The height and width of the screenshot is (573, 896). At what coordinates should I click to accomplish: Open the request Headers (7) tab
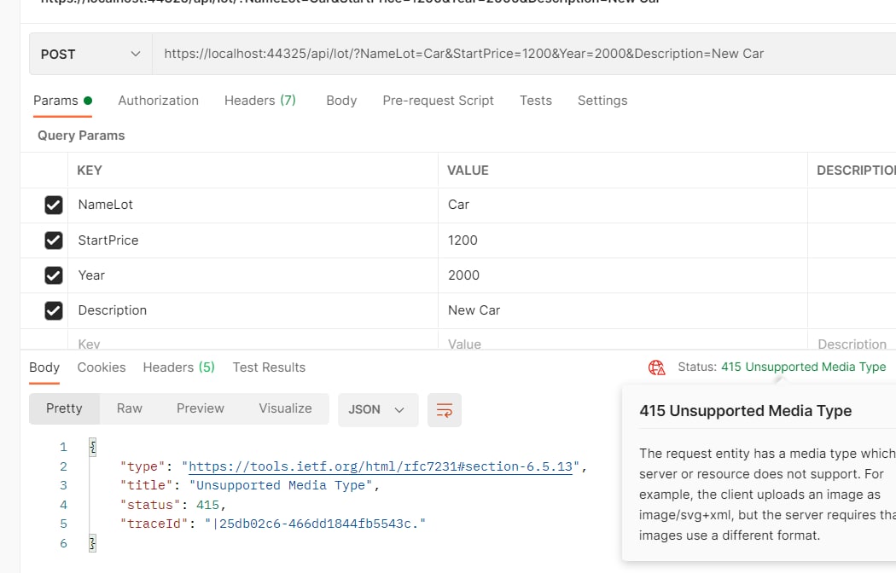pyautogui.click(x=259, y=101)
